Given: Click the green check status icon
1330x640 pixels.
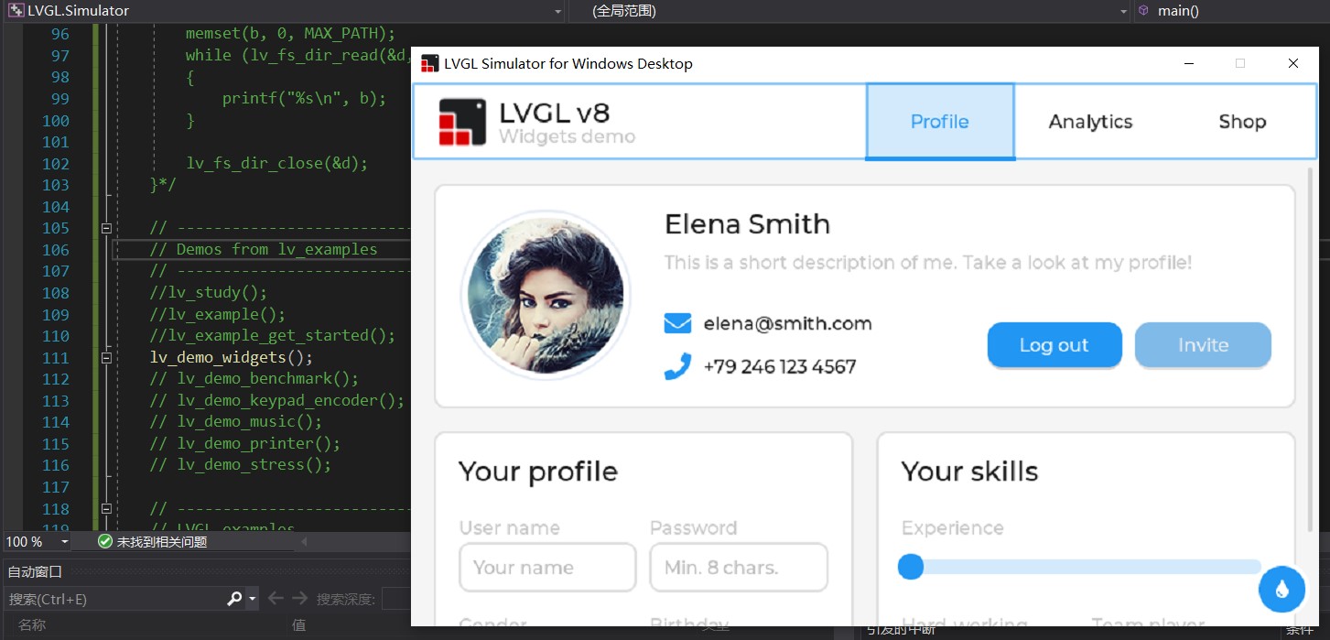Looking at the screenshot, I should [x=104, y=542].
